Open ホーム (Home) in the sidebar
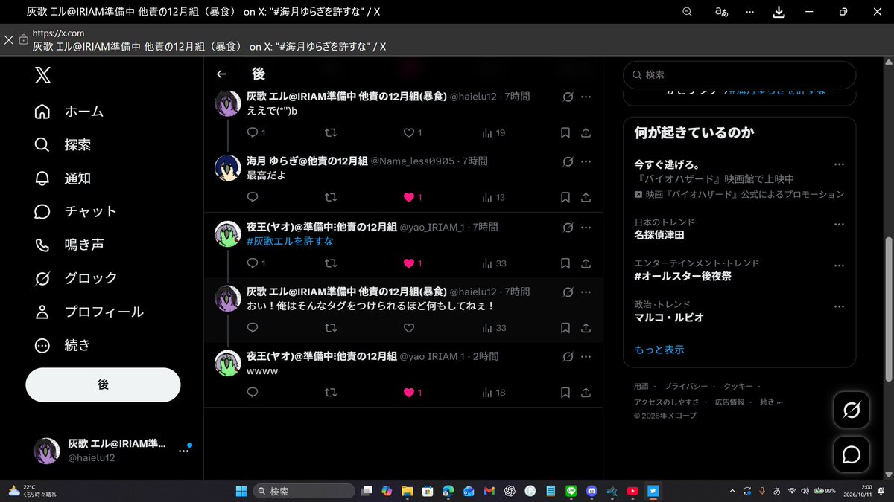894x502 pixels. point(69,112)
